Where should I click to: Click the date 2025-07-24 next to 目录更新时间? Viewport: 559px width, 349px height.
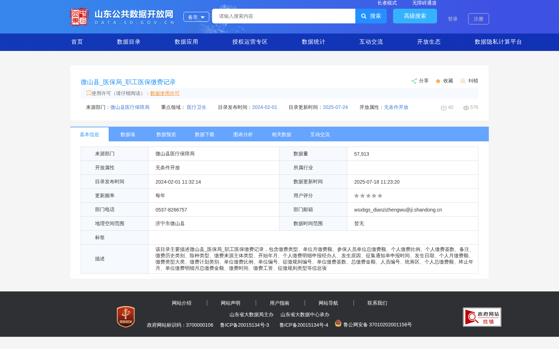click(335, 107)
